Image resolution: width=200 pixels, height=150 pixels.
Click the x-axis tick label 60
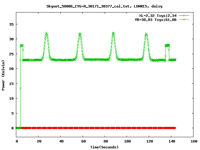[x=83, y=141]
